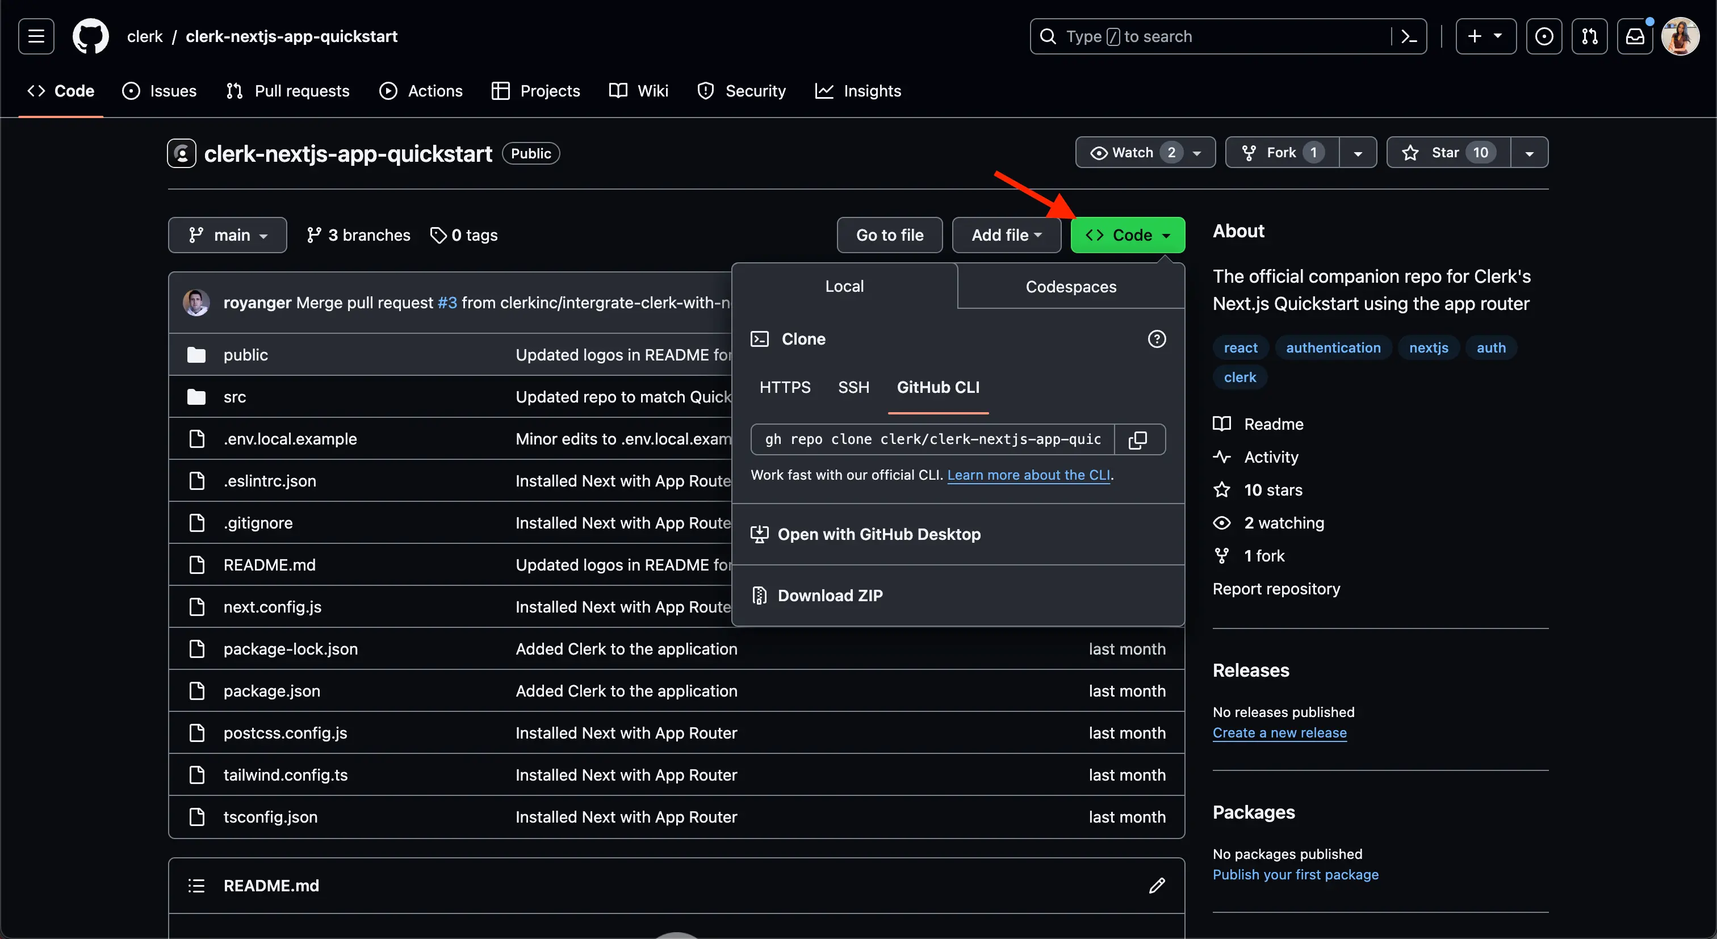Open the GitHub homepage logo
The width and height of the screenshot is (1717, 939).
(x=91, y=36)
